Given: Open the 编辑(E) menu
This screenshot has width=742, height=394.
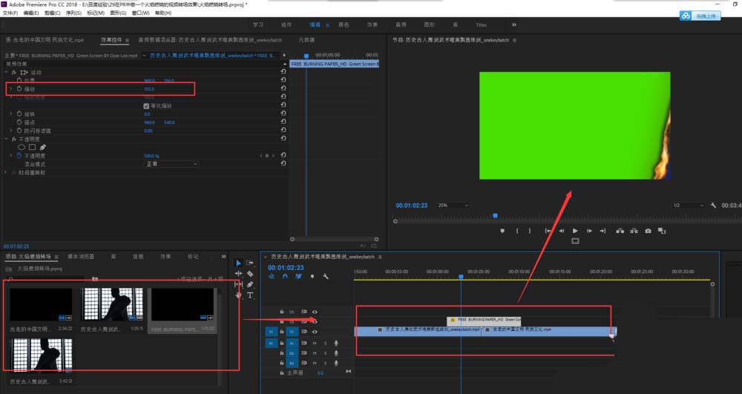Looking at the screenshot, I should click(x=31, y=13).
